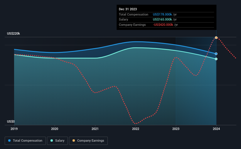Click the US$178.000k total compensation value
The height and width of the screenshot is (149, 241).
pyautogui.click(x=162, y=14)
